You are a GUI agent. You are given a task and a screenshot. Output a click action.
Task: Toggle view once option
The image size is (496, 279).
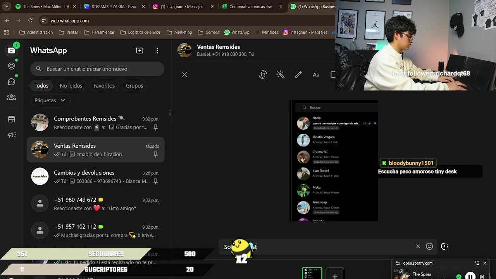coord(444,246)
